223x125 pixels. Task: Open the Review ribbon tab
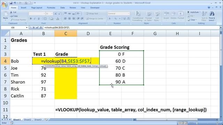73,8
